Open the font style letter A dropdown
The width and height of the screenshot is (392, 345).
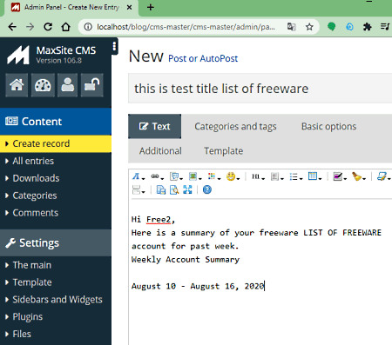coord(138,176)
